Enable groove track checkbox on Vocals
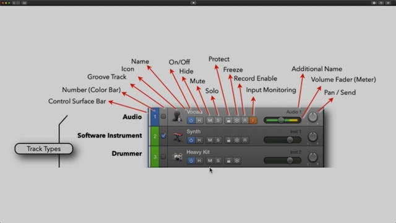This screenshot has height=223, width=396. click(x=163, y=116)
